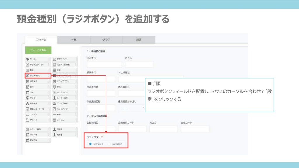Switch to the フォーム tab
The height and width of the screenshot is (168, 299).
pyautogui.click(x=41, y=40)
